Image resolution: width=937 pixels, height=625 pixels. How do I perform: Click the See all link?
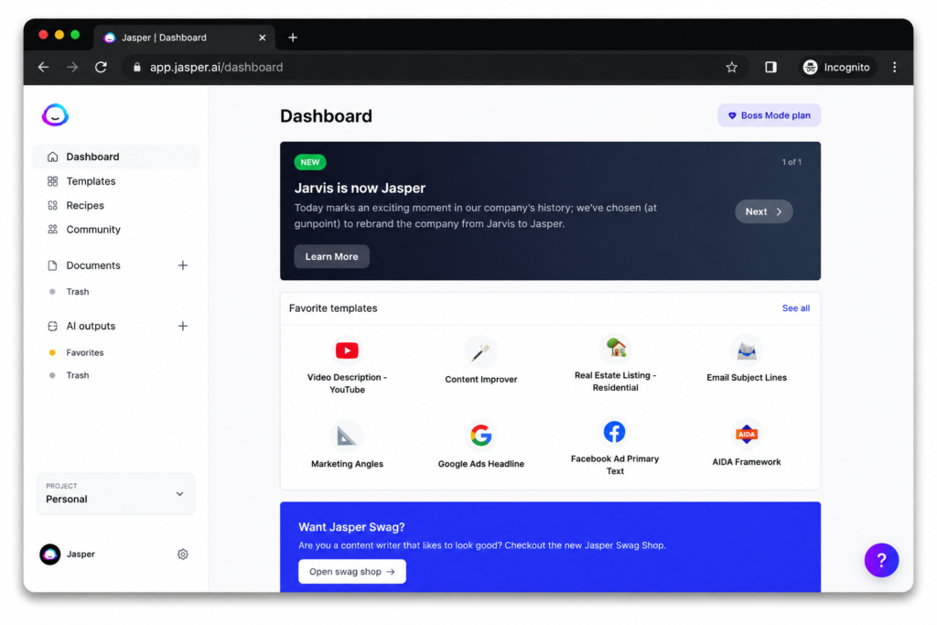click(796, 308)
